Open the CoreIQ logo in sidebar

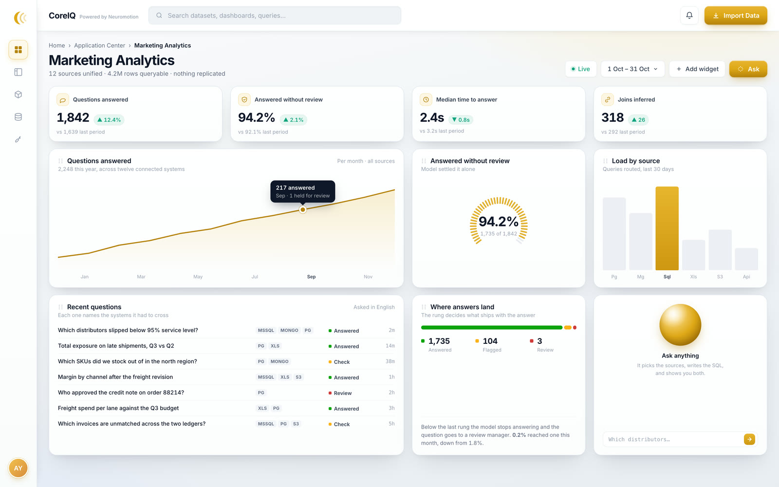coord(19,18)
